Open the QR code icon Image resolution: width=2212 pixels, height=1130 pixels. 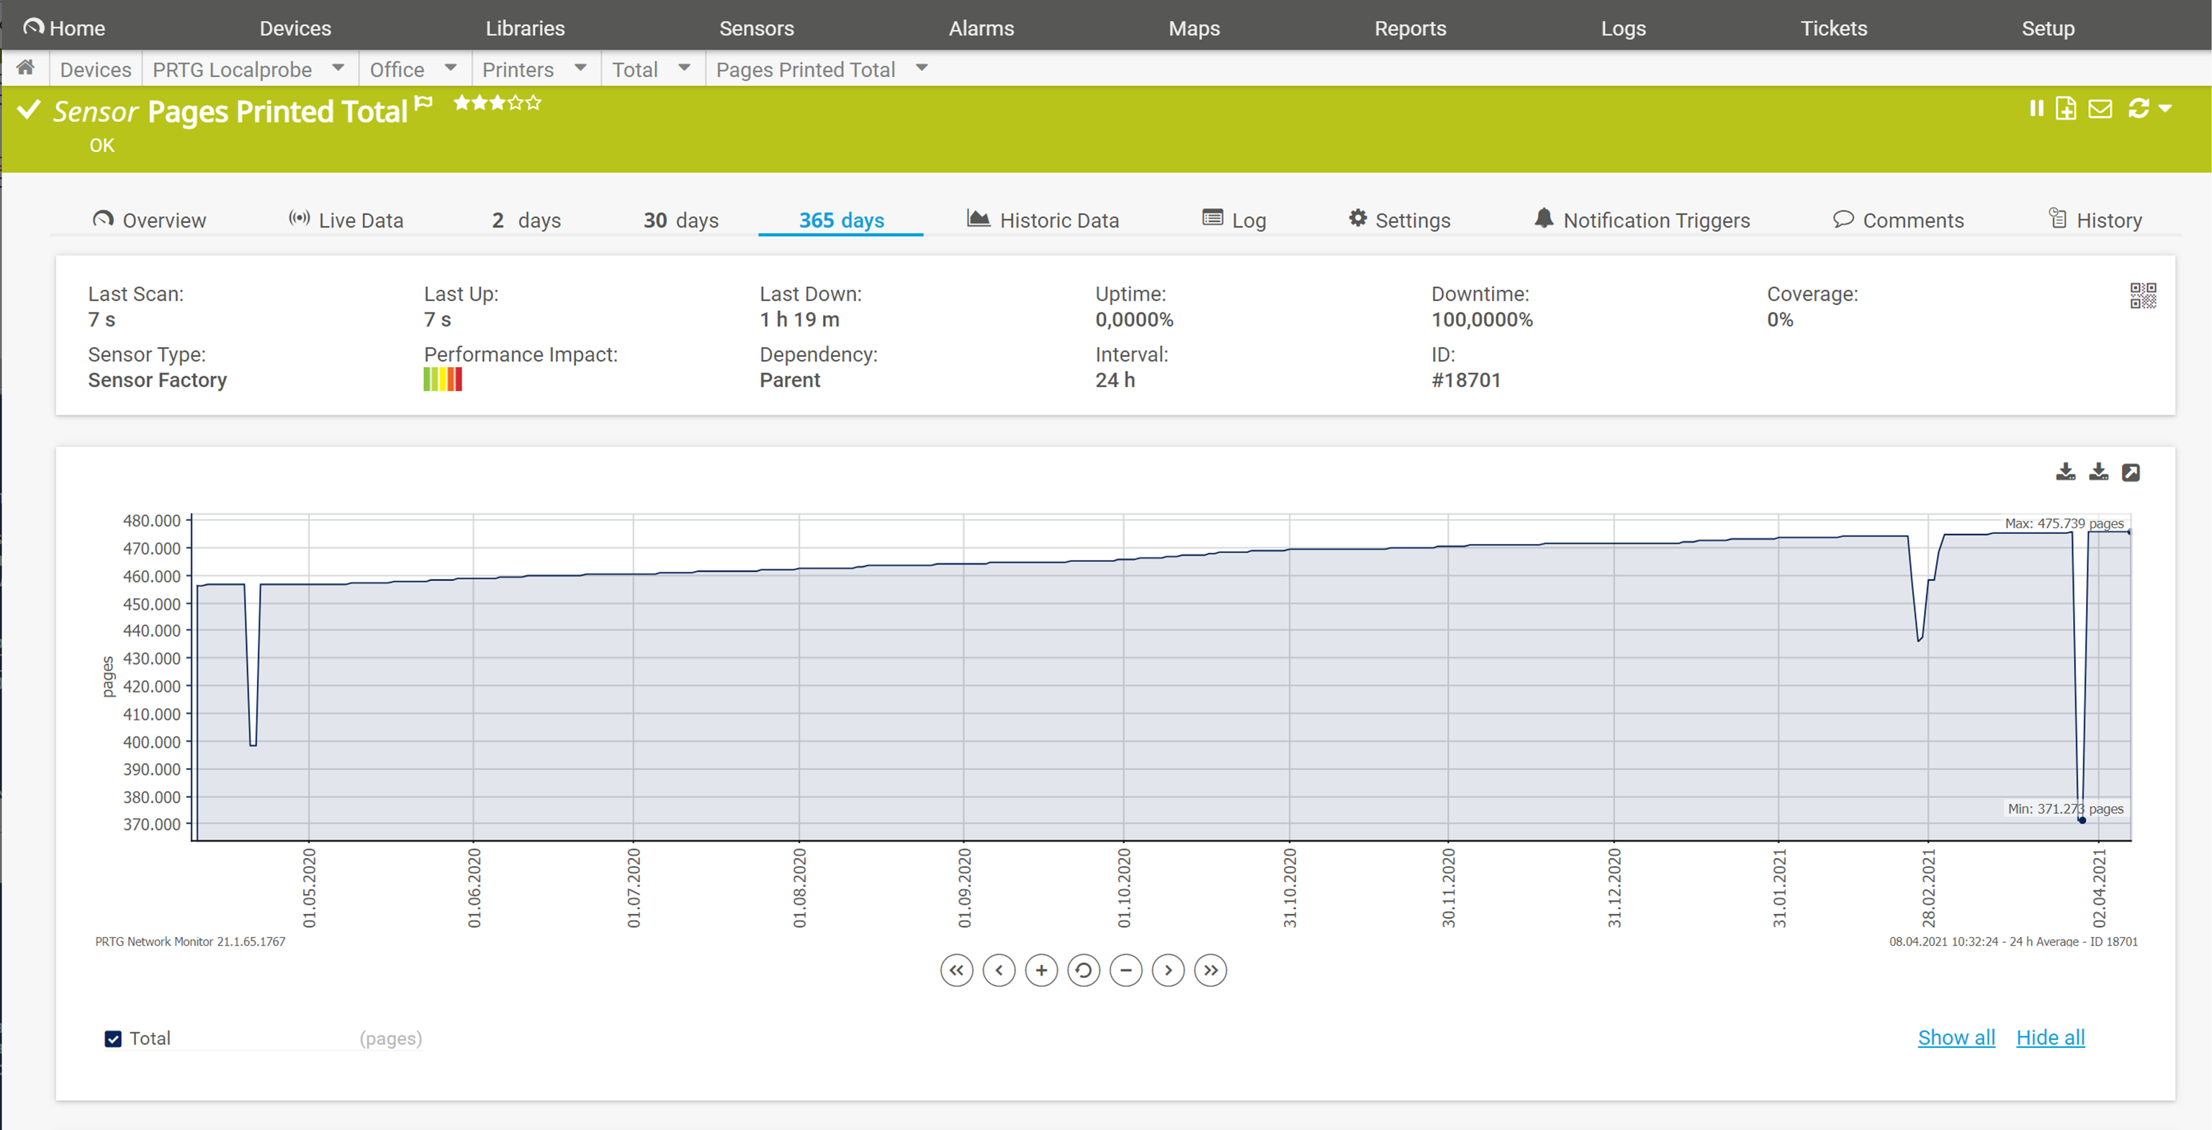pyautogui.click(x=2142, y=295)
